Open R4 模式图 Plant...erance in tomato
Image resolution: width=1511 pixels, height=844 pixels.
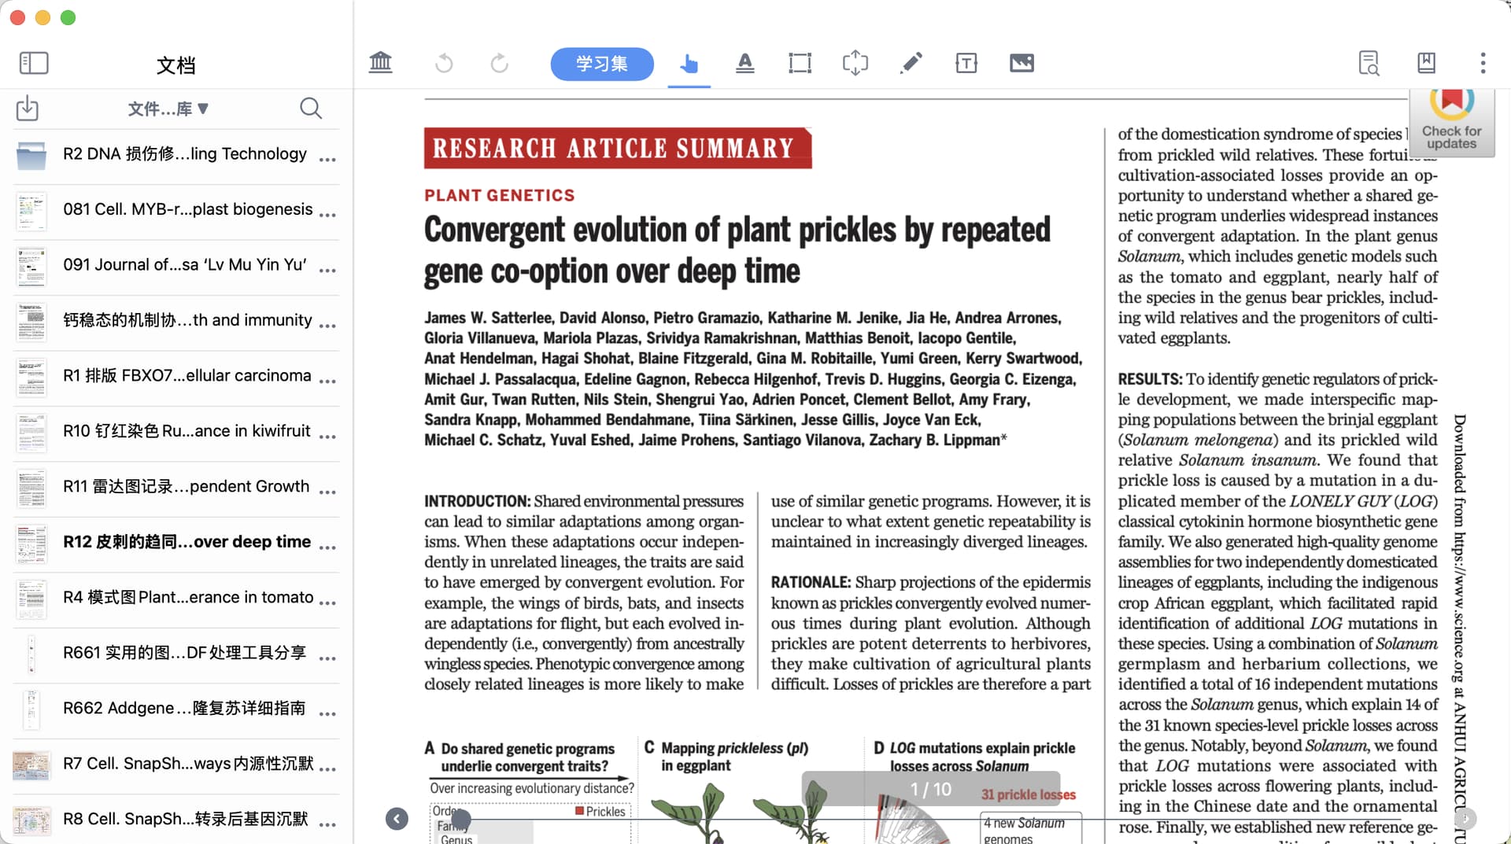point(177,599)
